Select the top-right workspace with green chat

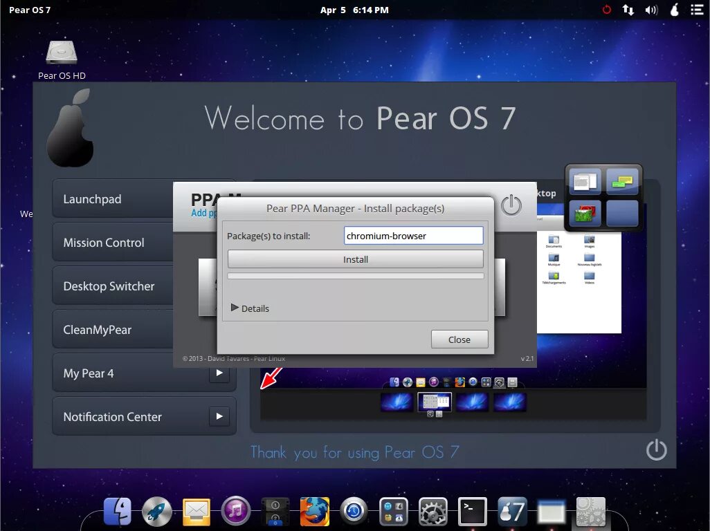(621, 181)
